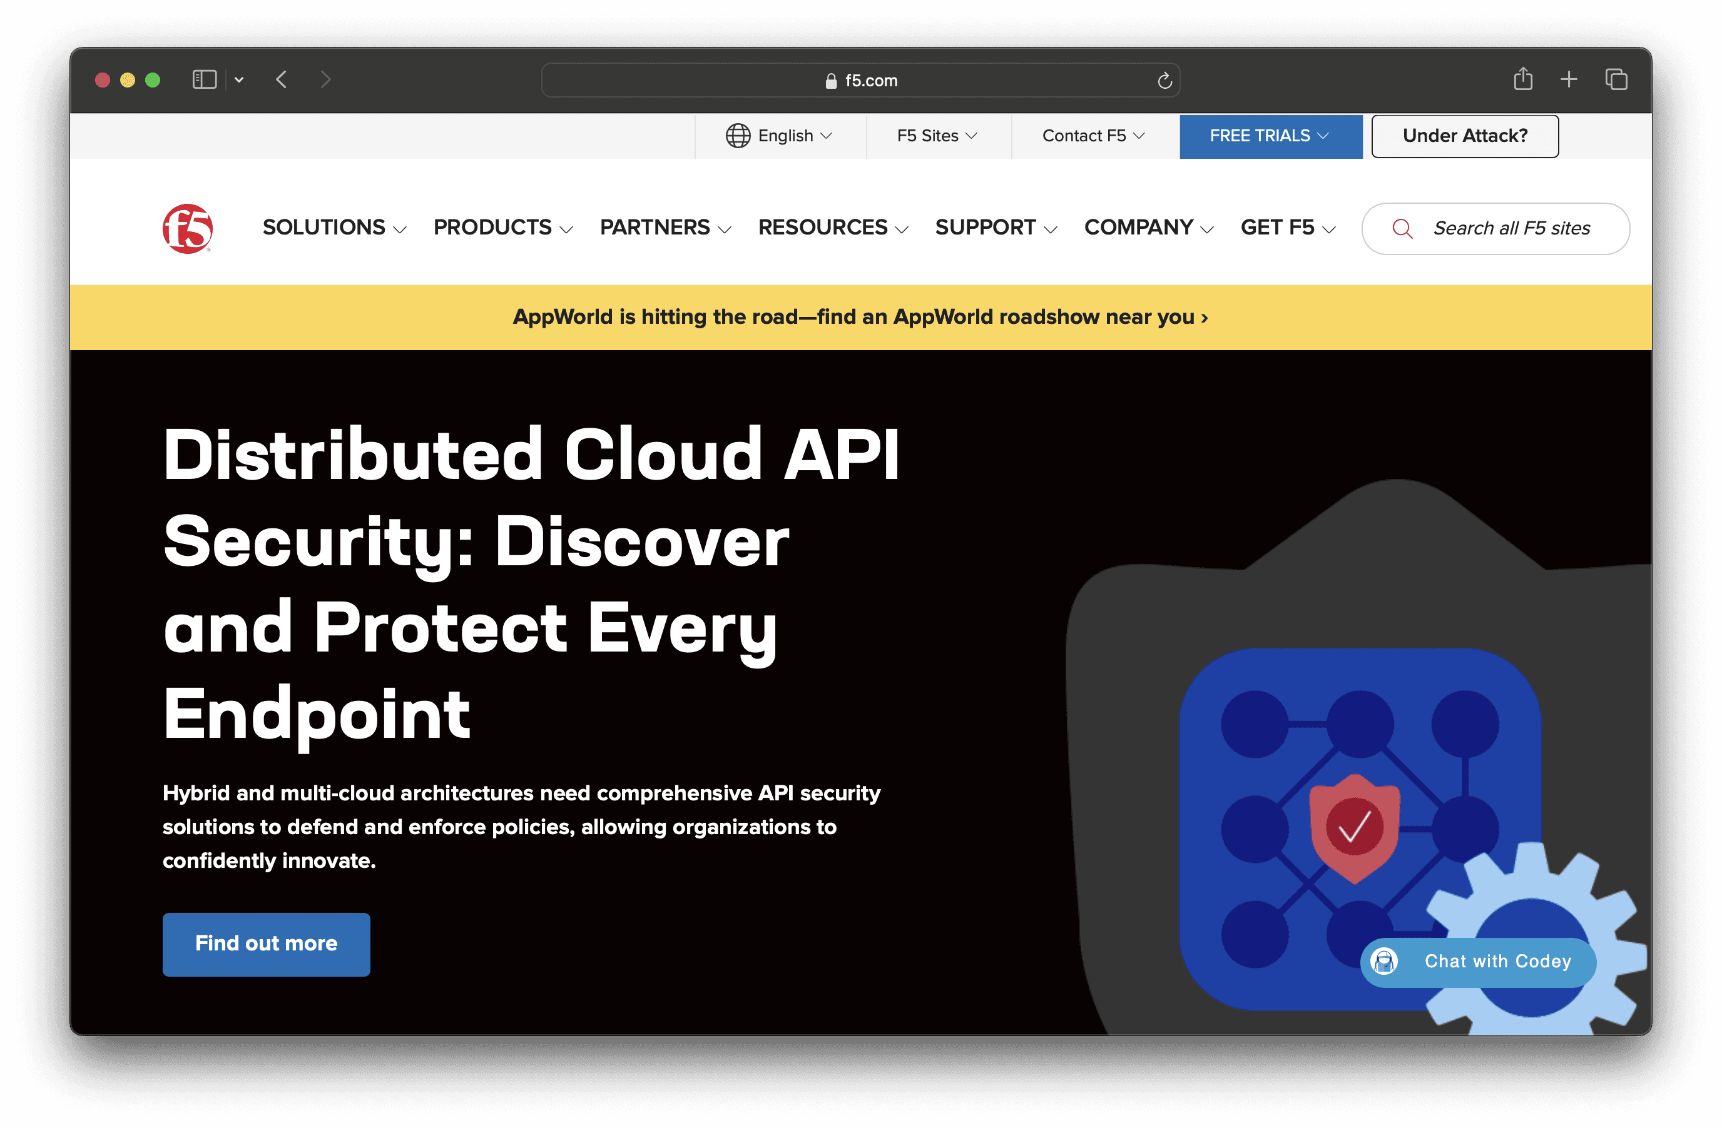Click the AppWorld roadshow banner link
Image resolution: width=1722 pixels, height=1128 pixels.
coord(860,317)
